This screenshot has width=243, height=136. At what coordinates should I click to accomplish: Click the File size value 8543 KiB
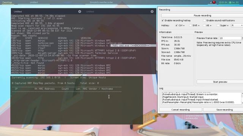tap(179, 60)
